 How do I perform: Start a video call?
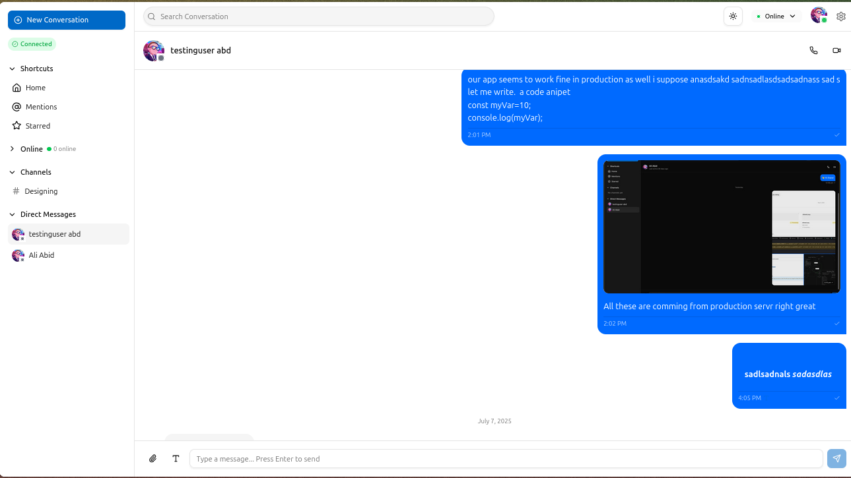(836, 50)
